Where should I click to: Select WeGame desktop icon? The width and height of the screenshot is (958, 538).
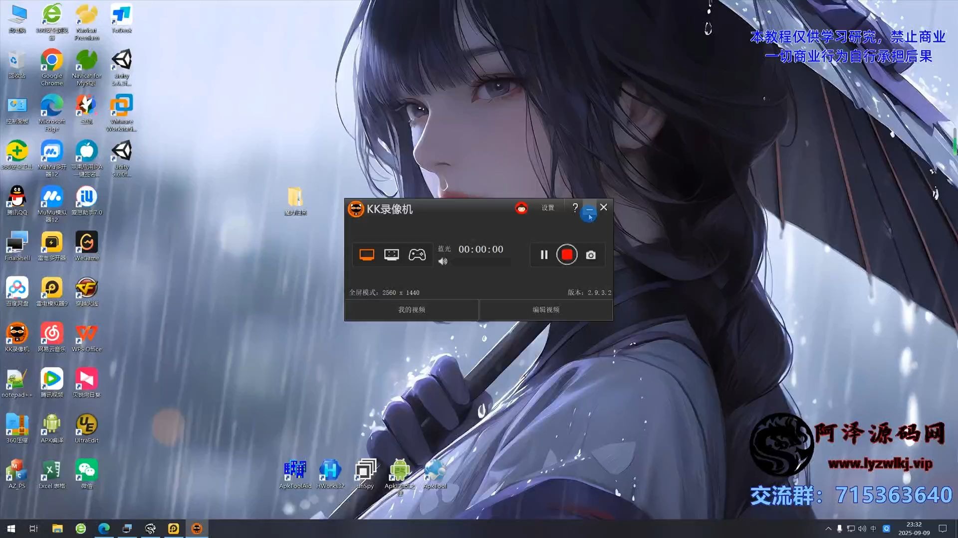pyautogui.click(x=86, y=246)
